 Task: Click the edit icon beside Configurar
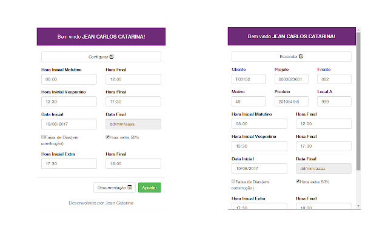tap(112, 57)
